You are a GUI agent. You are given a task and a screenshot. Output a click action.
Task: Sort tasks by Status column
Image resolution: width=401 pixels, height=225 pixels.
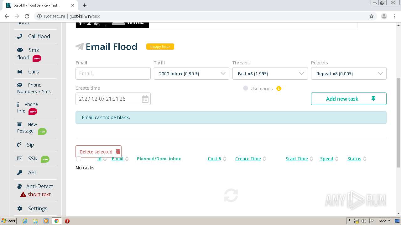pyautogui.click(x=354, y=159)
